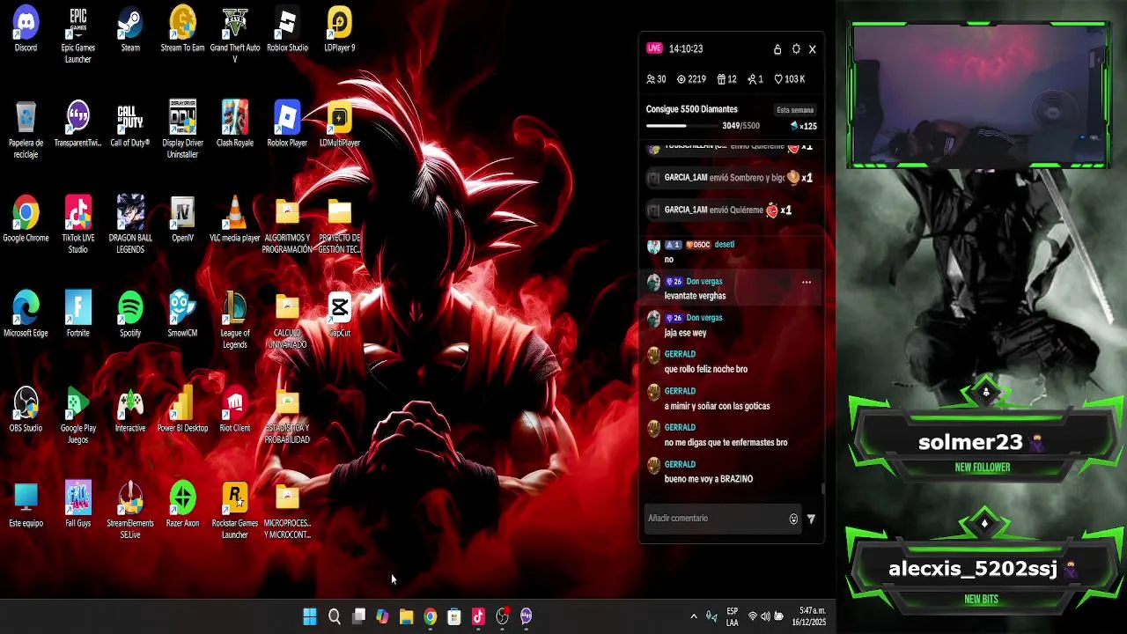Open LIVE panel settings gear

tap(796, 49)
